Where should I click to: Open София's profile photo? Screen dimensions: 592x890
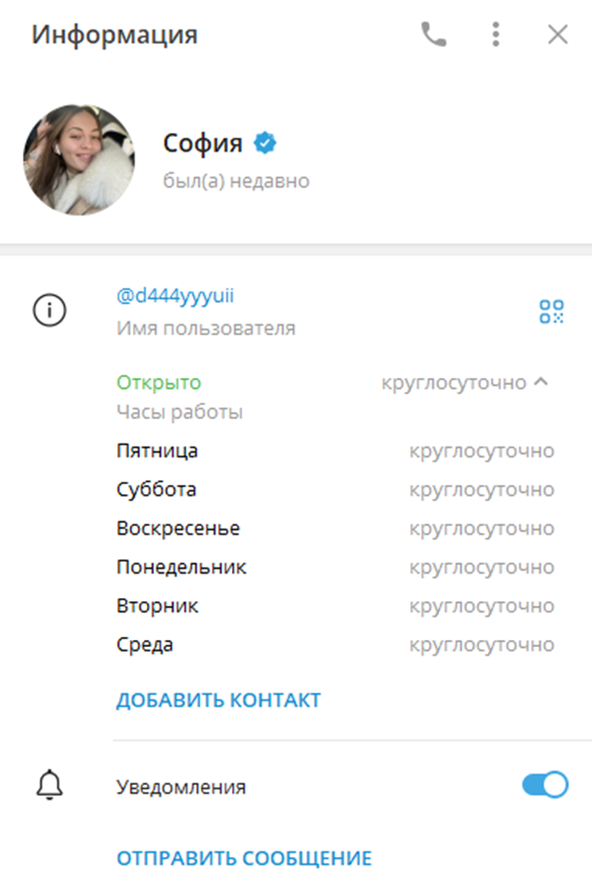[x=78, y=160]
